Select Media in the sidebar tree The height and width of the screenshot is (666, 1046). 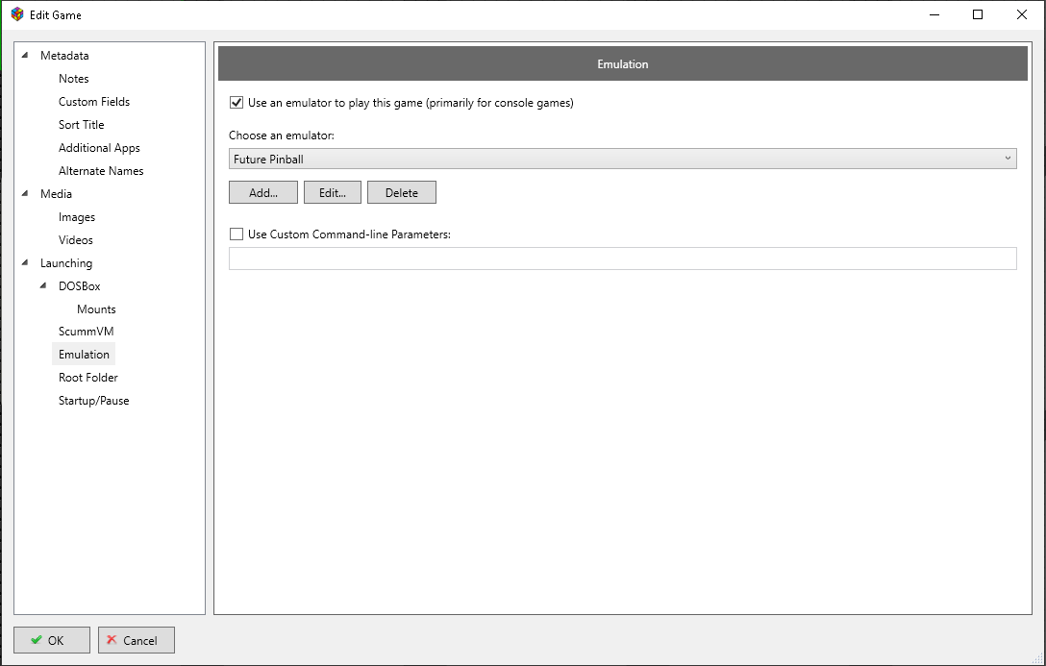coord(56,194)
